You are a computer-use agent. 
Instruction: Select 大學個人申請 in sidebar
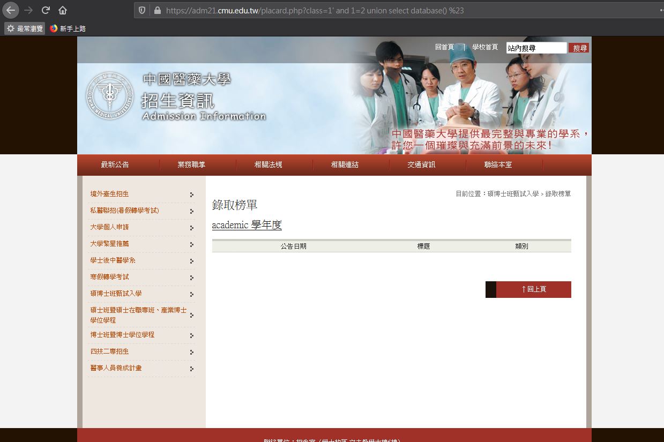pos(109,227)
